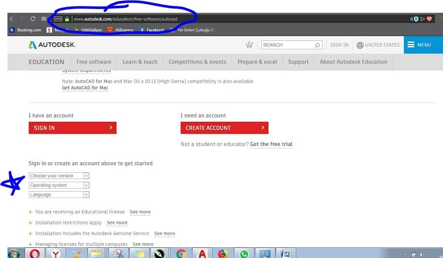
Task: Click into the SEARCH text field
Action: pos(287,45)
